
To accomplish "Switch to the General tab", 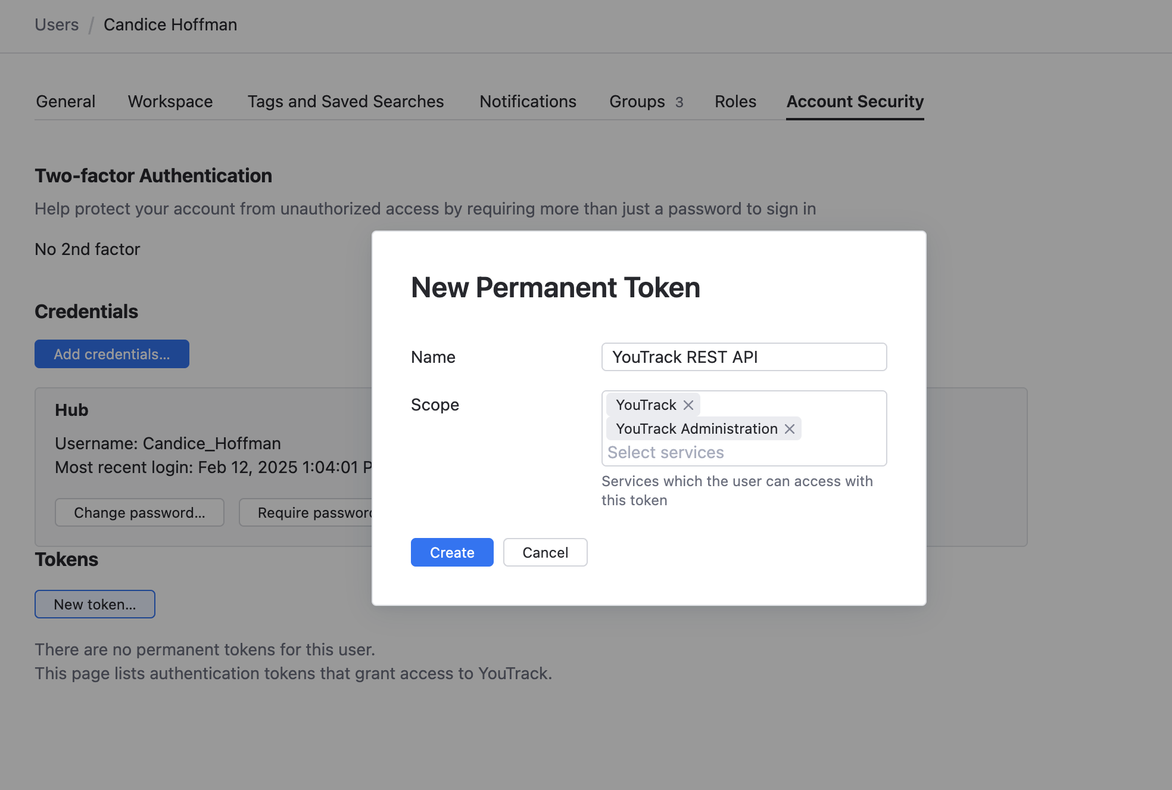I will click(66, 101).
